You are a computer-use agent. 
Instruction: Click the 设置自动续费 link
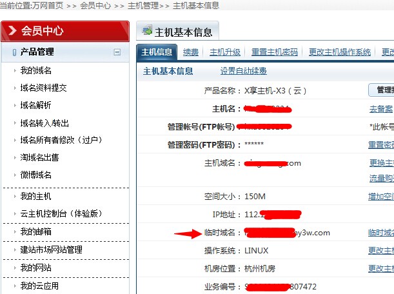pos(244,71)
